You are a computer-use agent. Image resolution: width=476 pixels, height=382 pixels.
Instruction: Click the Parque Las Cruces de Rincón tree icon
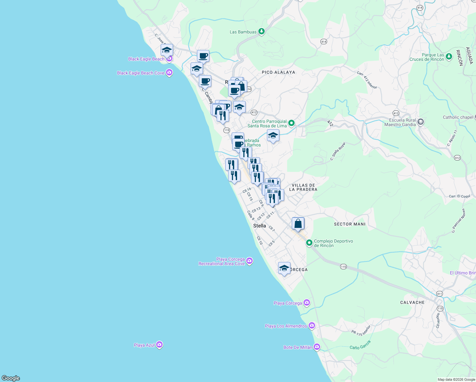449,56
